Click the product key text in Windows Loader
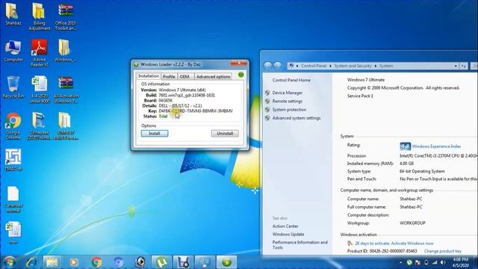The image size is (478, 269). (196, 111)
